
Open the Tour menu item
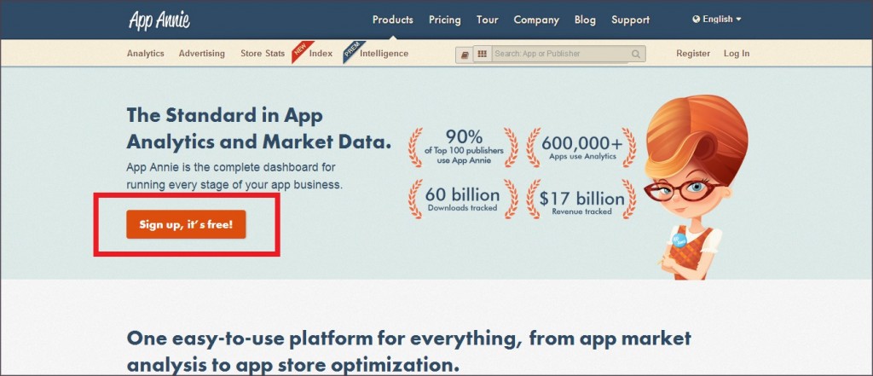[x=487, y=20]
